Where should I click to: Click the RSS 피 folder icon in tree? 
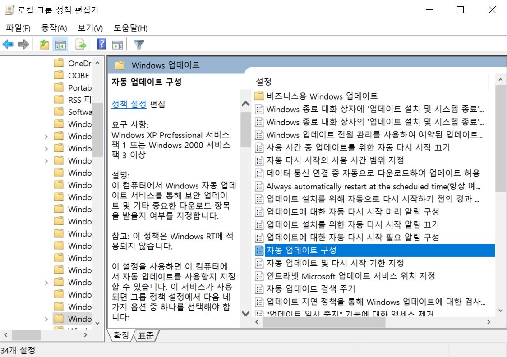(59, 99)
